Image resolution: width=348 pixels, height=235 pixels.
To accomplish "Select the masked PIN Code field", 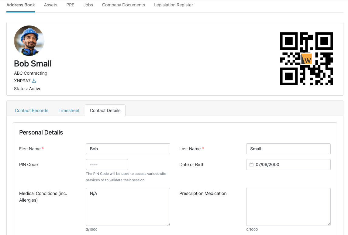I will (x=107, y=165).
